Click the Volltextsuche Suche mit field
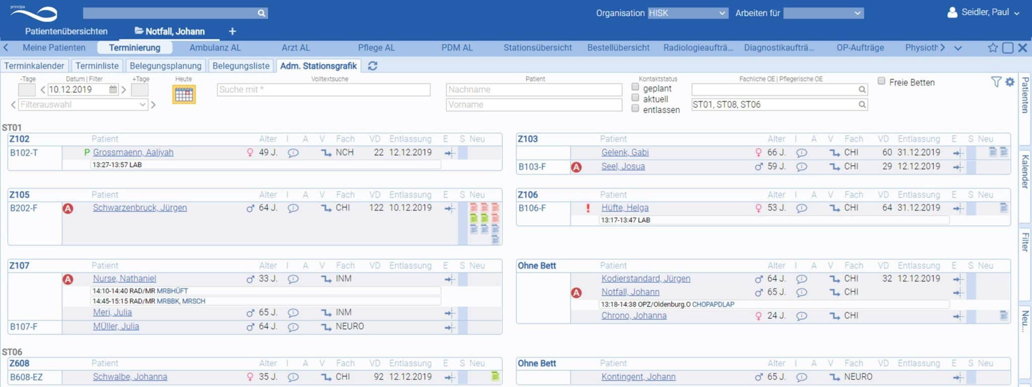The height and width of the screenshot is (387, 1032). pos(324,90)
